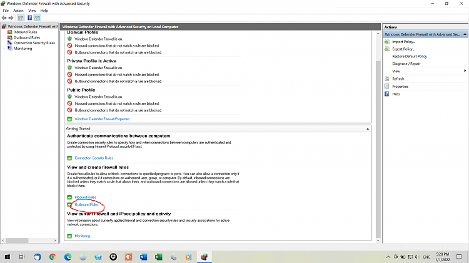469x263 pixels.
Task: Click Diagnose / Repair action
Action: click(x=406, y=64)
